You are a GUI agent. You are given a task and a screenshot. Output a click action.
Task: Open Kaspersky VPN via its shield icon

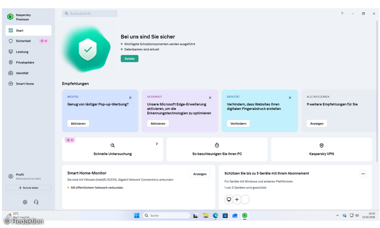coord(321,145)
